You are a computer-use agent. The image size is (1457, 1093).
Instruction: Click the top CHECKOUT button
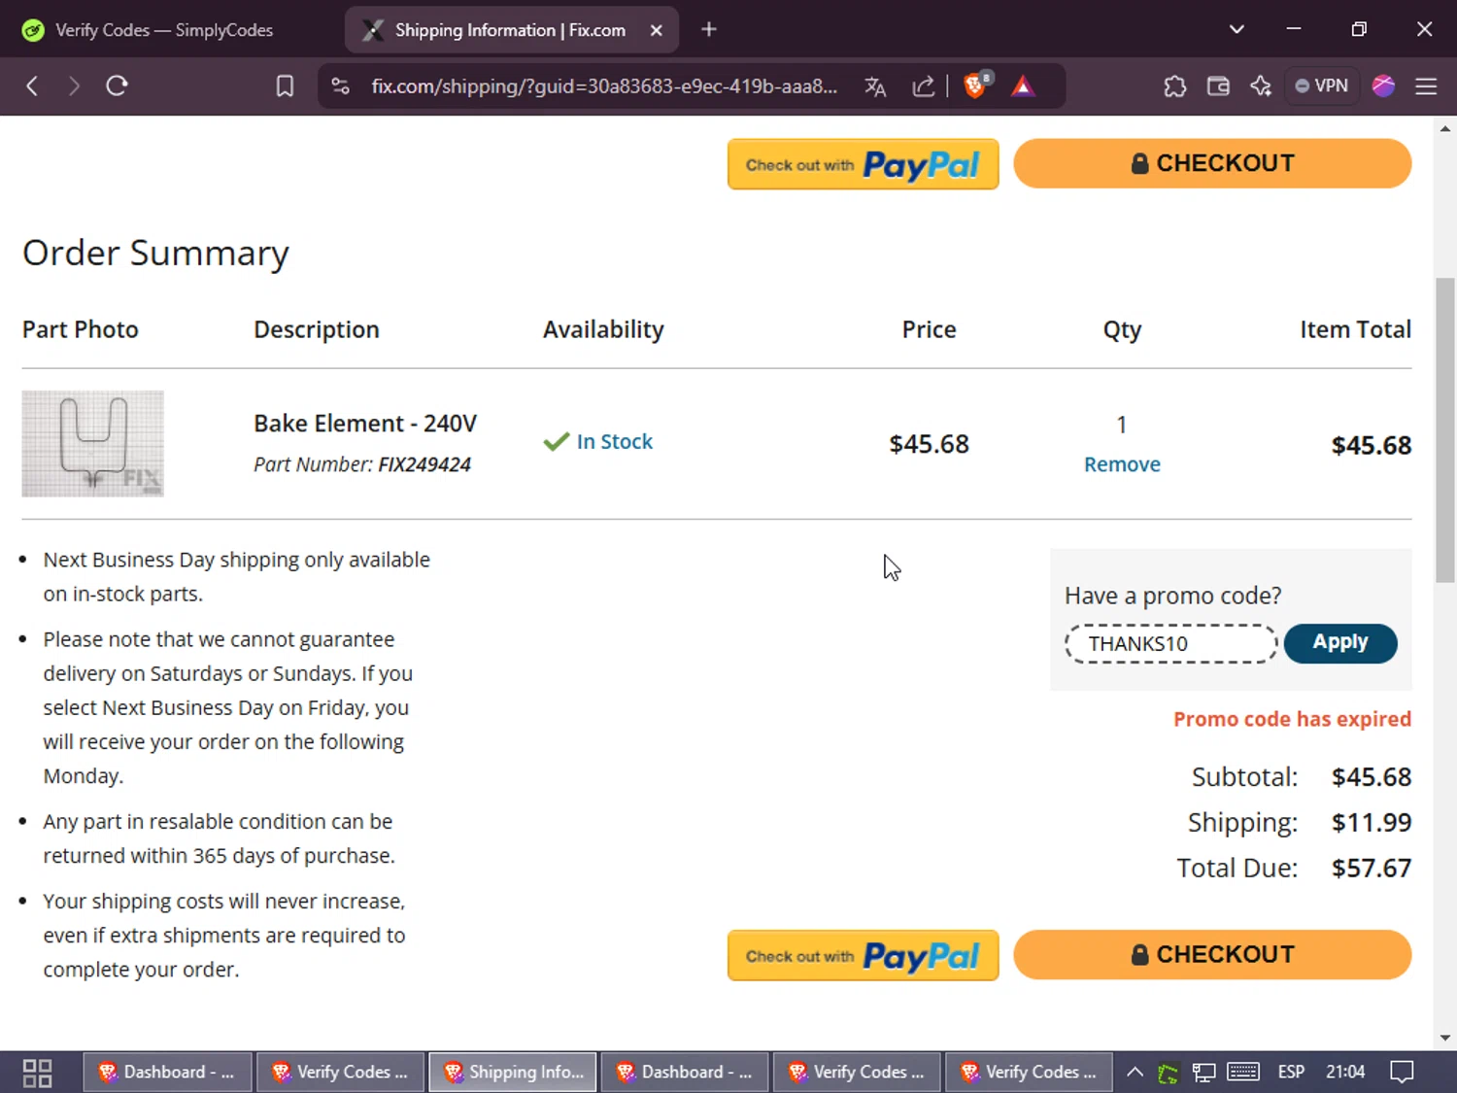coord(1212,163)
